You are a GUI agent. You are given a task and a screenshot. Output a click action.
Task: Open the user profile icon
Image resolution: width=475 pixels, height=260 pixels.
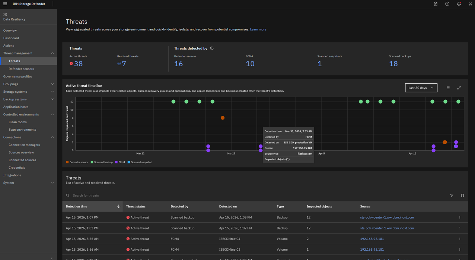[471, 4]
